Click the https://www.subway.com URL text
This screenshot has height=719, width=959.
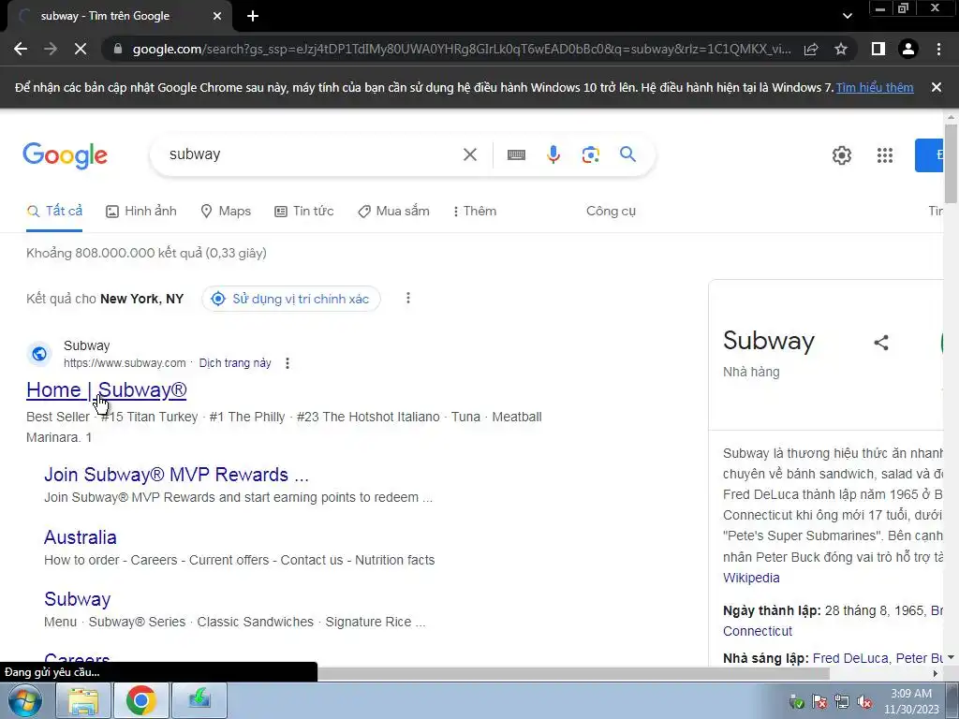(125, 363)
